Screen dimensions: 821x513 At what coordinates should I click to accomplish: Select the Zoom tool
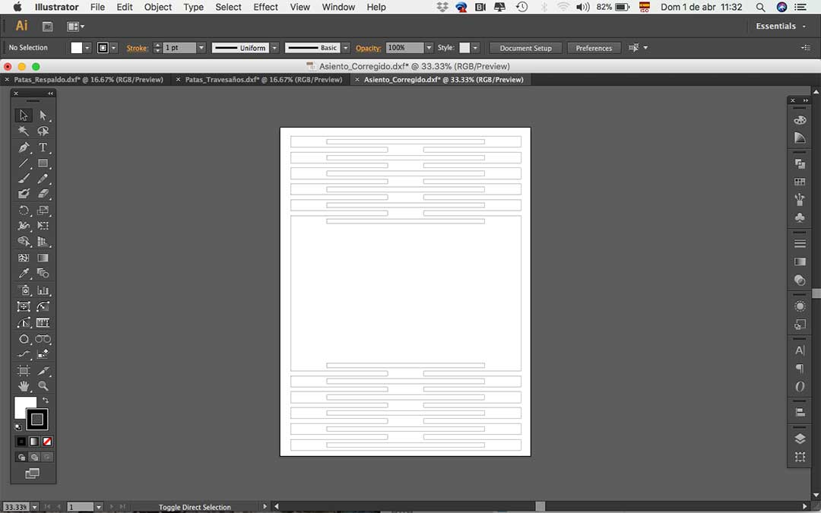click(x=43, y=386)
